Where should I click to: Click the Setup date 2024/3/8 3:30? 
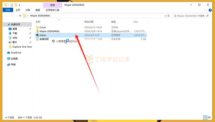[92, 35]
